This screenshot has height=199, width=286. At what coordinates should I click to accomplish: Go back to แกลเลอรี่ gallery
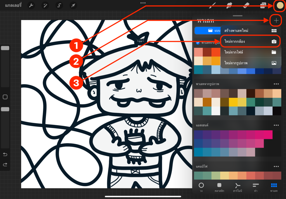point(14,5)
